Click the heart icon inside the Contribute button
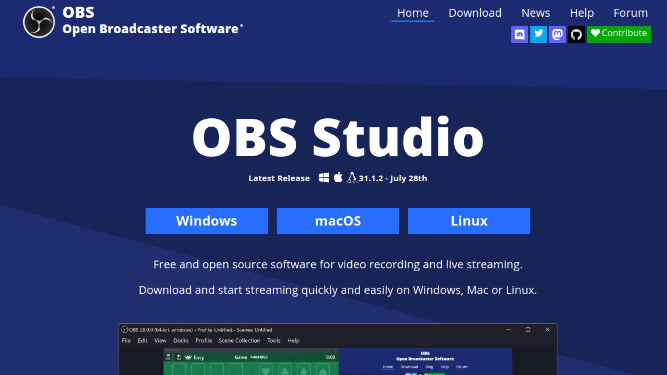The image size is (667, 375). click(595, 34)
